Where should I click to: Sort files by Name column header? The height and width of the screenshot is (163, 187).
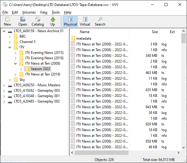click(x=85, y=32)
